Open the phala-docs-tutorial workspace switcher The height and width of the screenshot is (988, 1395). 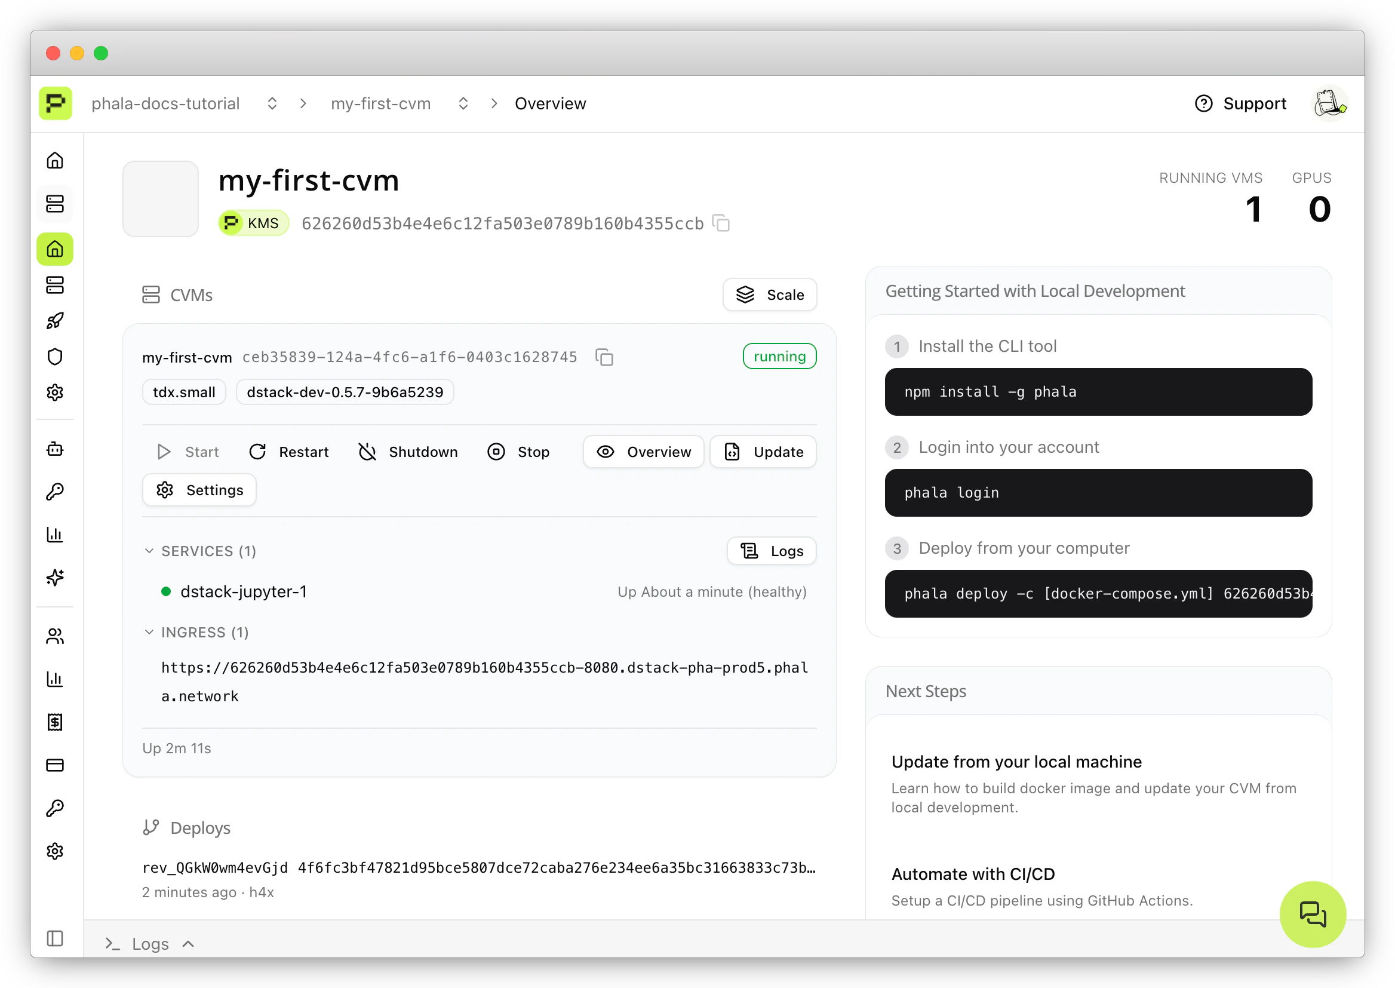coord(272,103)
